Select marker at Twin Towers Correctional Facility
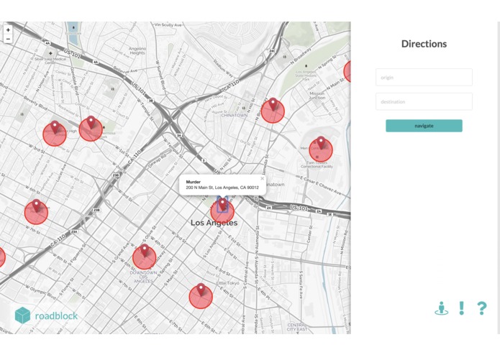 coord(321,143)
